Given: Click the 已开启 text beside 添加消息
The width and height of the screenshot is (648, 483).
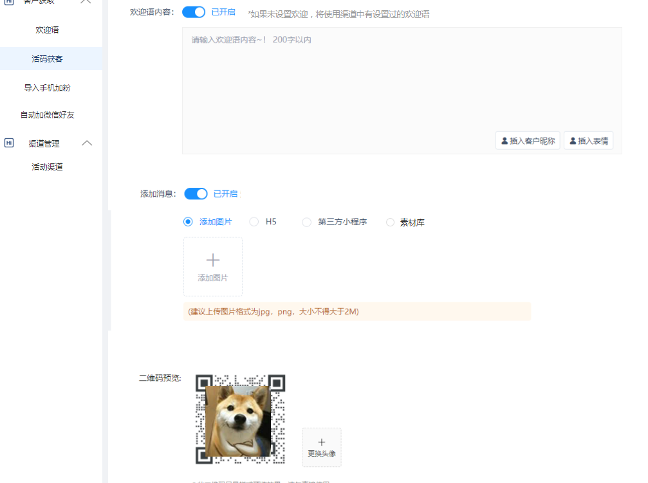Looking at the screenshot, I should tap(226, 194).
